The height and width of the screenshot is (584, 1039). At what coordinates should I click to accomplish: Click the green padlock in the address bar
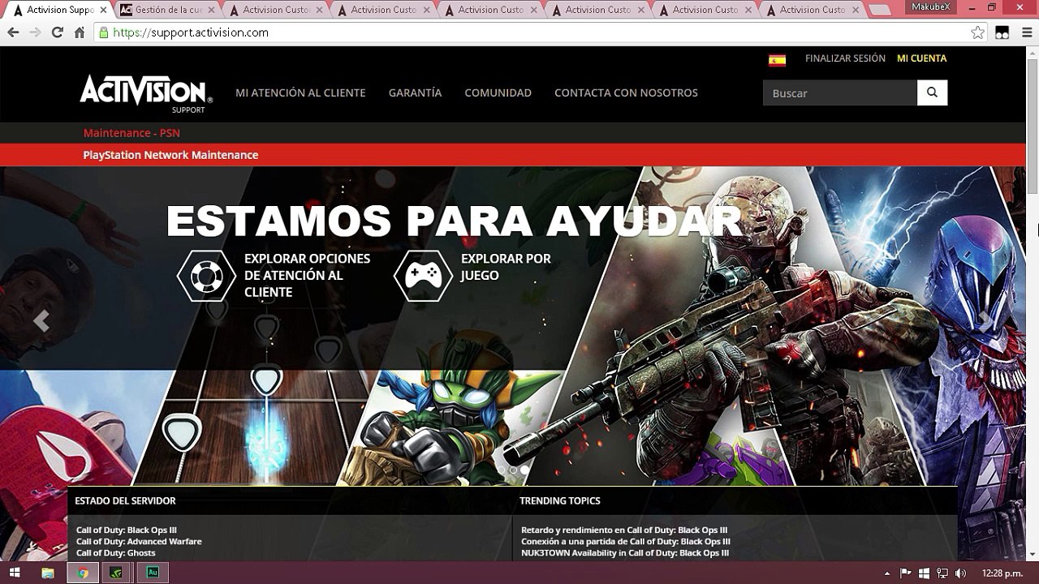pos(103,32)
